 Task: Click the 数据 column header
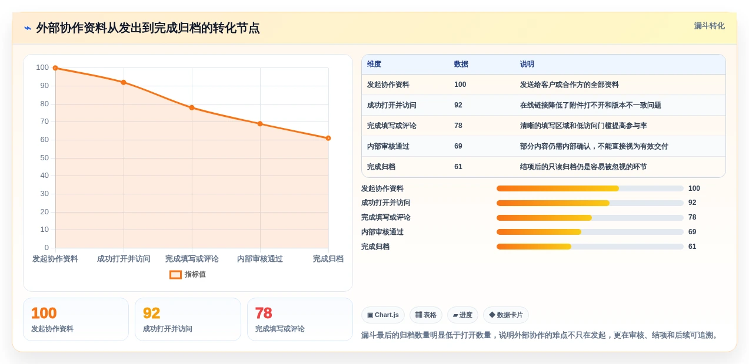(461, 65)
